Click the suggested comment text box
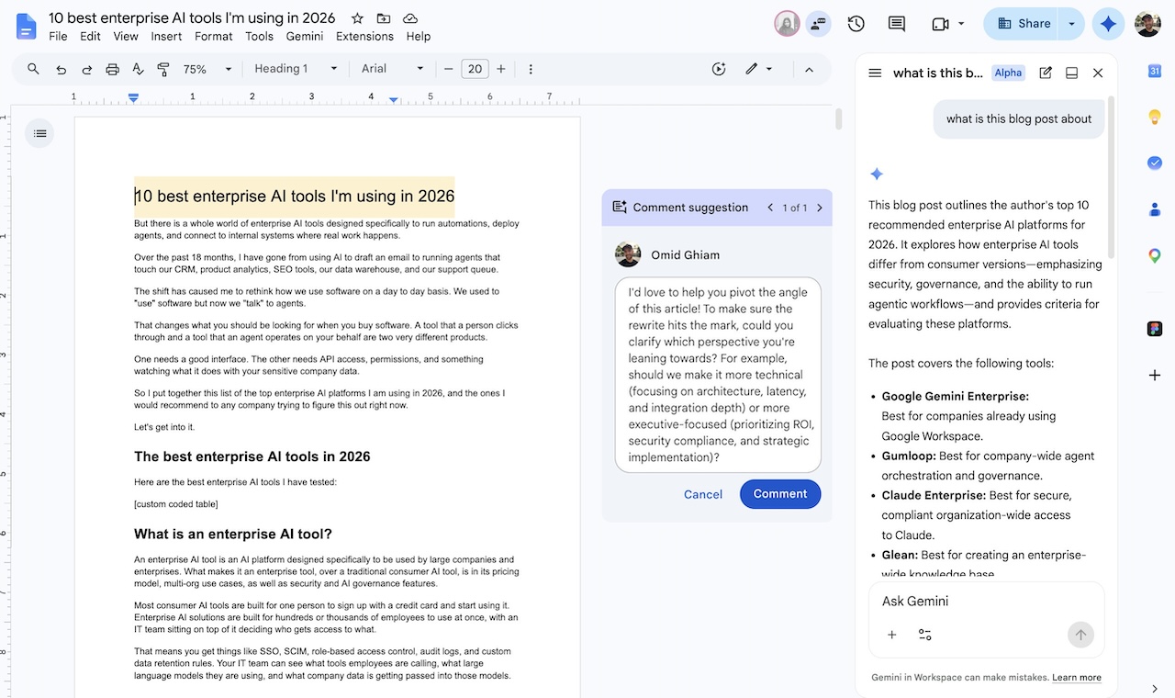This screenshot has width=1175, height=698. (x=718, y=375)
